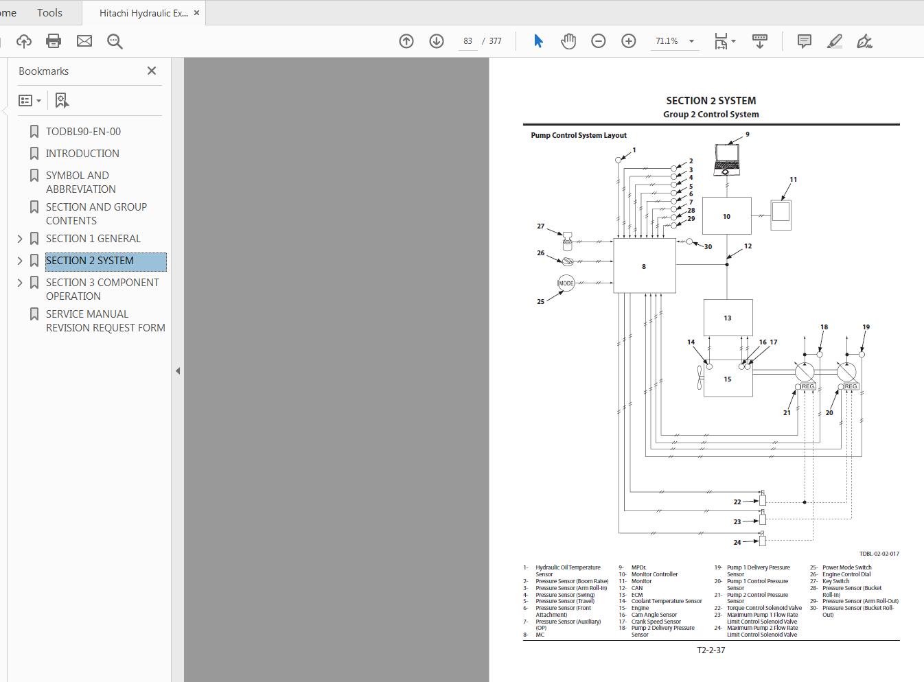The height and width of the screenshot is (682, 924).
Task: Open SYMBOL AND ABBREVIATION bookmark
Action: 81,183
